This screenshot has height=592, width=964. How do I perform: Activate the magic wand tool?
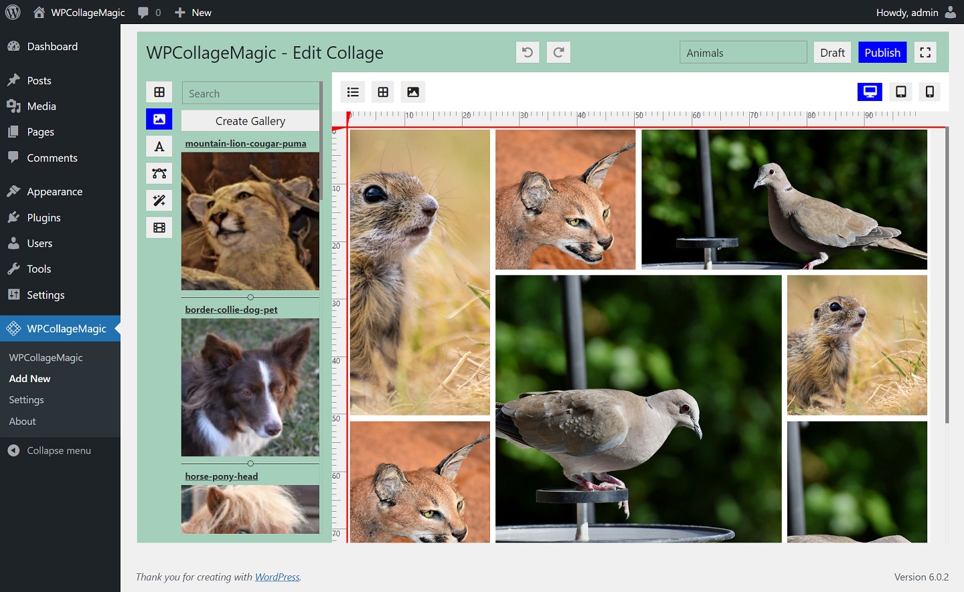[x=159, y=200]
